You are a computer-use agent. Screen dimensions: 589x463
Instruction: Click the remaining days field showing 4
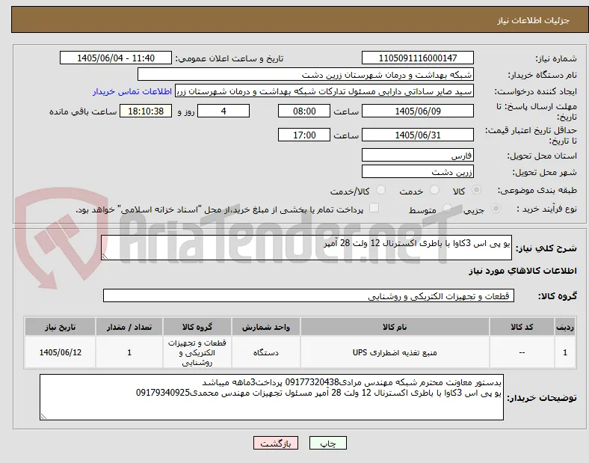point(223,111)
